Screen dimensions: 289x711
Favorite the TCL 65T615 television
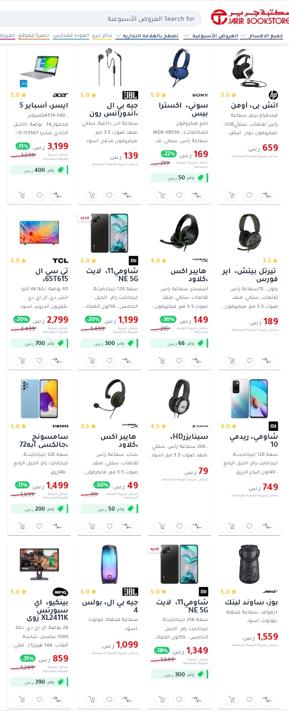[39, 361]
